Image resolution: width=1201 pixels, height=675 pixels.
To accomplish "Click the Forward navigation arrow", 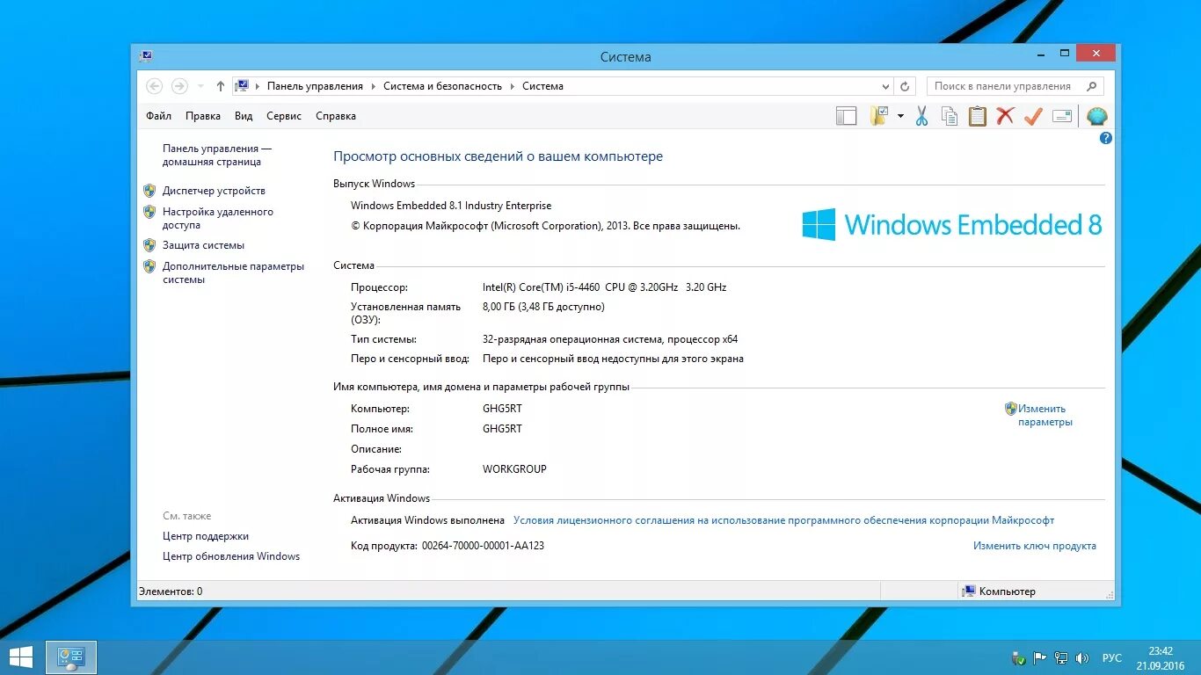I will tap(179, 86).
